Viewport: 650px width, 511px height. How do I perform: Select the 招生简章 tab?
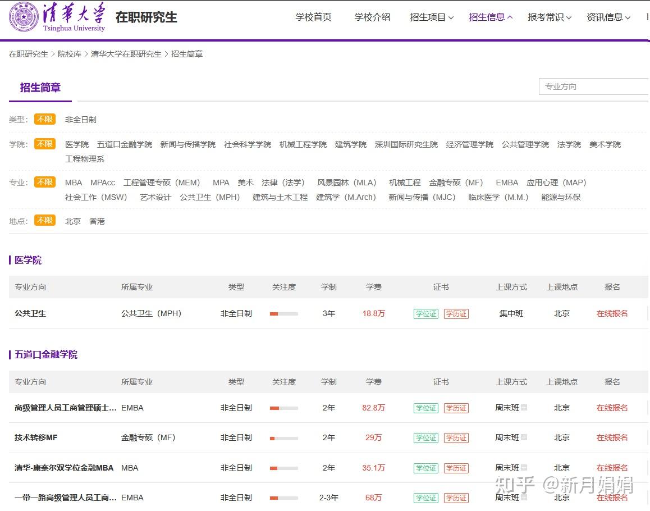40,88
